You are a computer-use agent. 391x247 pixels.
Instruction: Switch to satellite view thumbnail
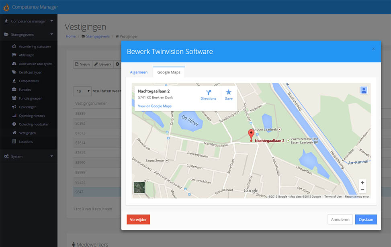pos(139,188)
